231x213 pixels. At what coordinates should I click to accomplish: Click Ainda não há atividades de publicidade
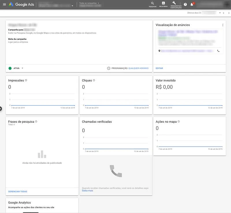click(x=42, y=163)
